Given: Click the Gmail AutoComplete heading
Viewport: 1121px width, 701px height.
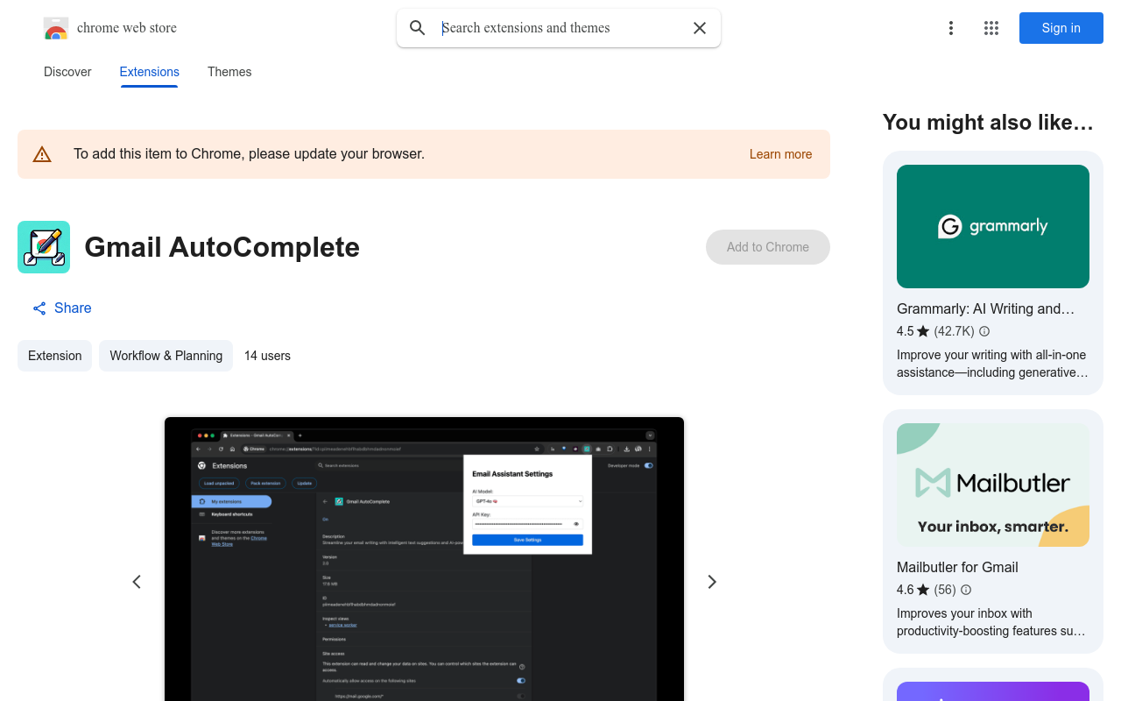Looking at the screenshot, I should click(222, 247).
